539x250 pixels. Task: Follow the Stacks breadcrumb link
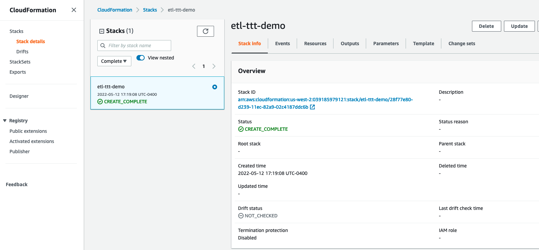click(150, 10)
